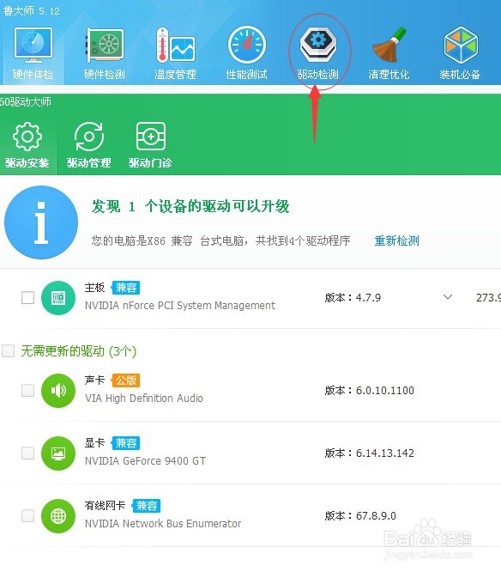The height and width of the screenshot is (572, 501).
Task: Select the 驱动门诊 first-aid icon
Action: pos(151,137)
